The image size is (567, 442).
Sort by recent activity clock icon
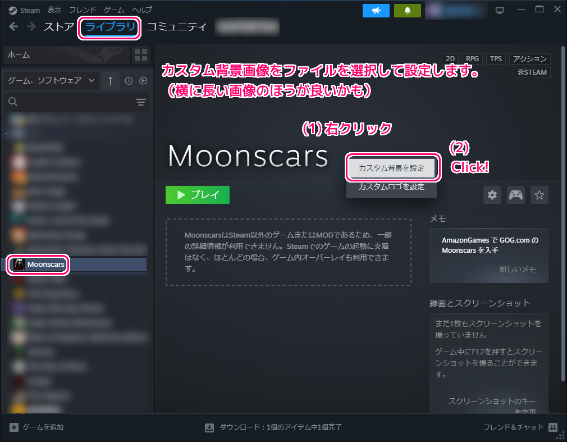pos(129,81)
